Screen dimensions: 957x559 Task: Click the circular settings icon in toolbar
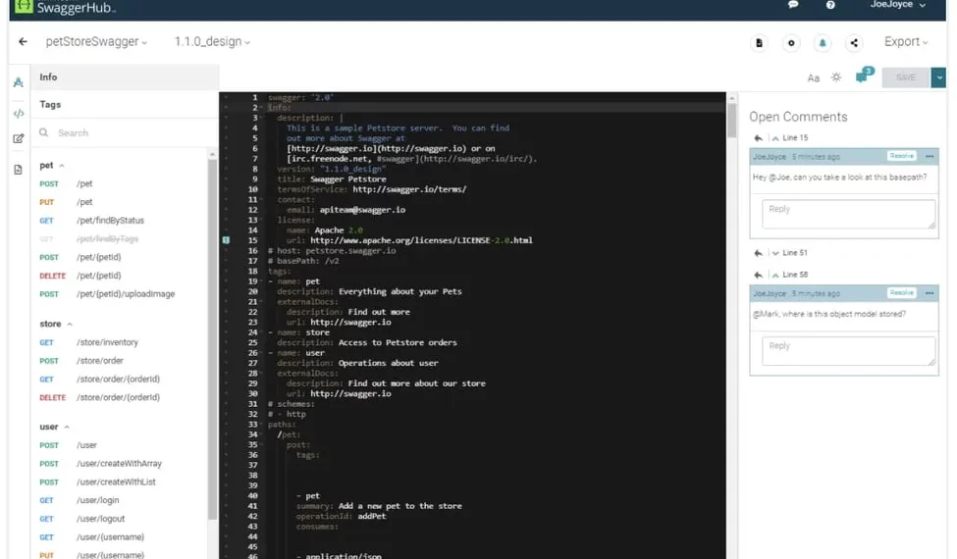[791, 43]
